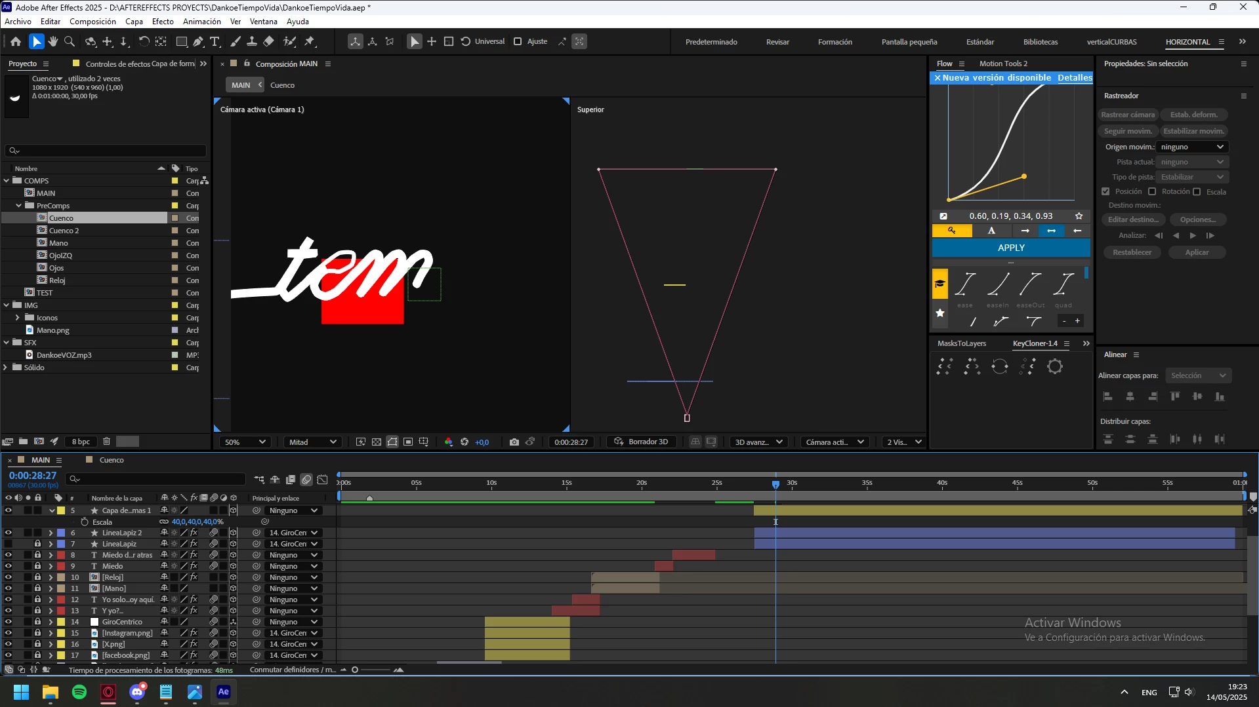Select the Rectangle shape tool

click(x=182, y=41)
